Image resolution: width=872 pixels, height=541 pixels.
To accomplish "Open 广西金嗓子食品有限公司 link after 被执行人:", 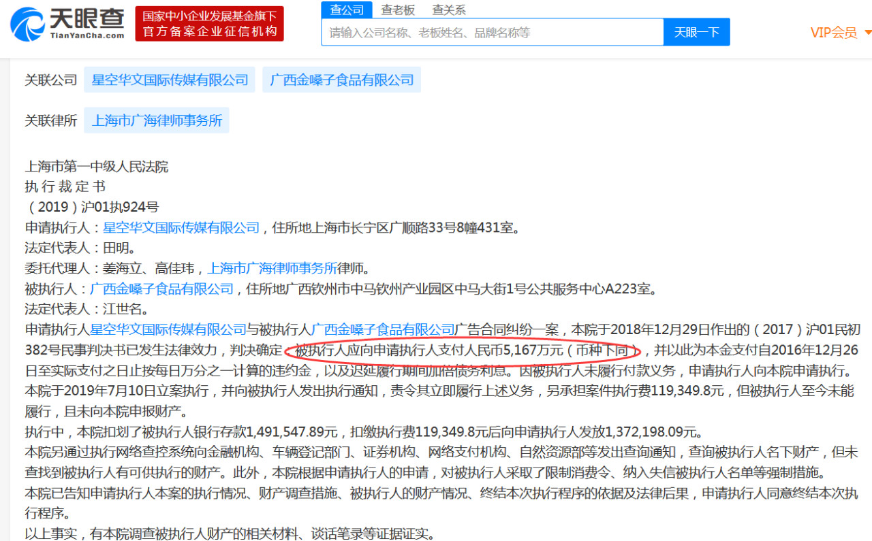I will click(161, 289).
